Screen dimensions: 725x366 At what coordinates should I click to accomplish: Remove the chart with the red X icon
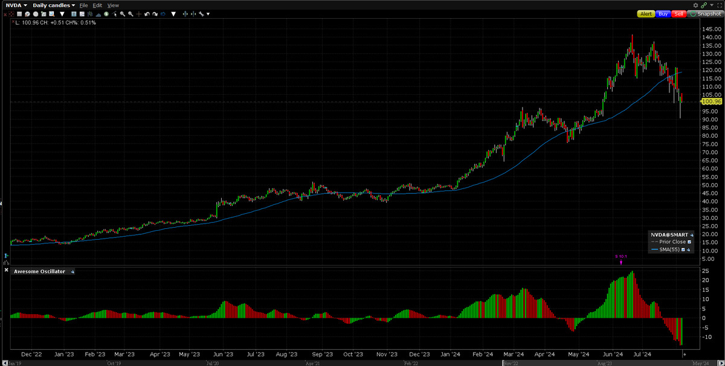pos(4,13)
